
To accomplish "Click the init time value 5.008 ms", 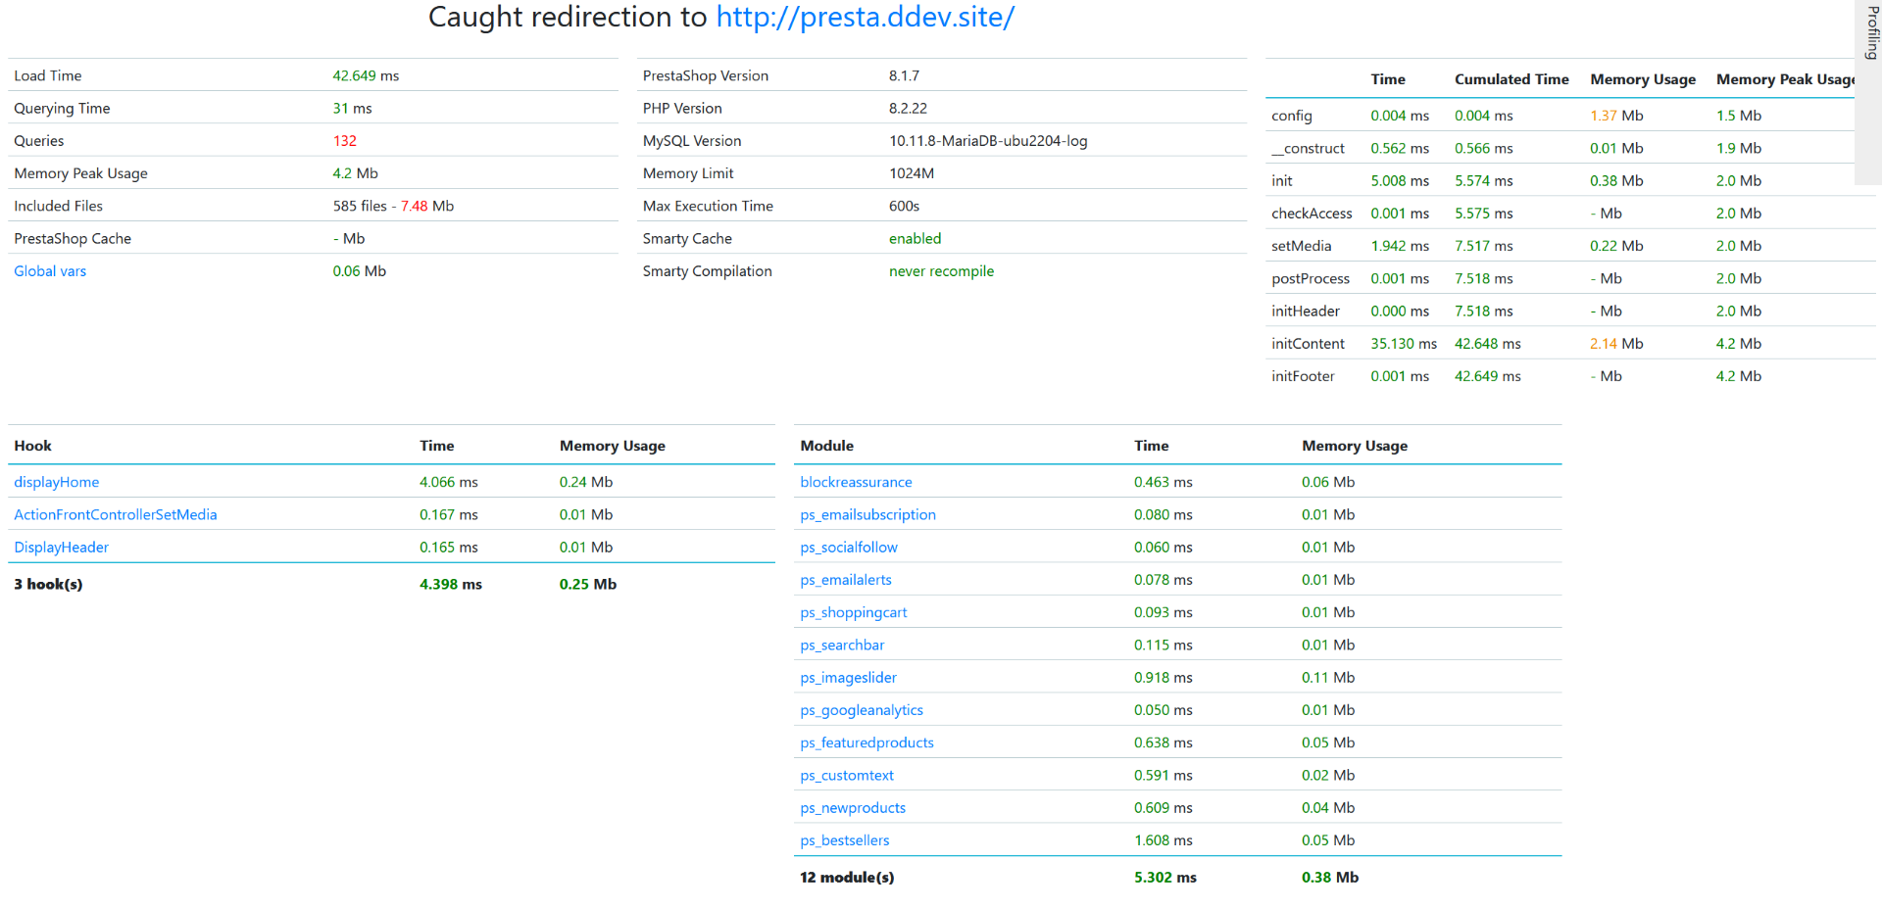I will (x=1400, y=181).
